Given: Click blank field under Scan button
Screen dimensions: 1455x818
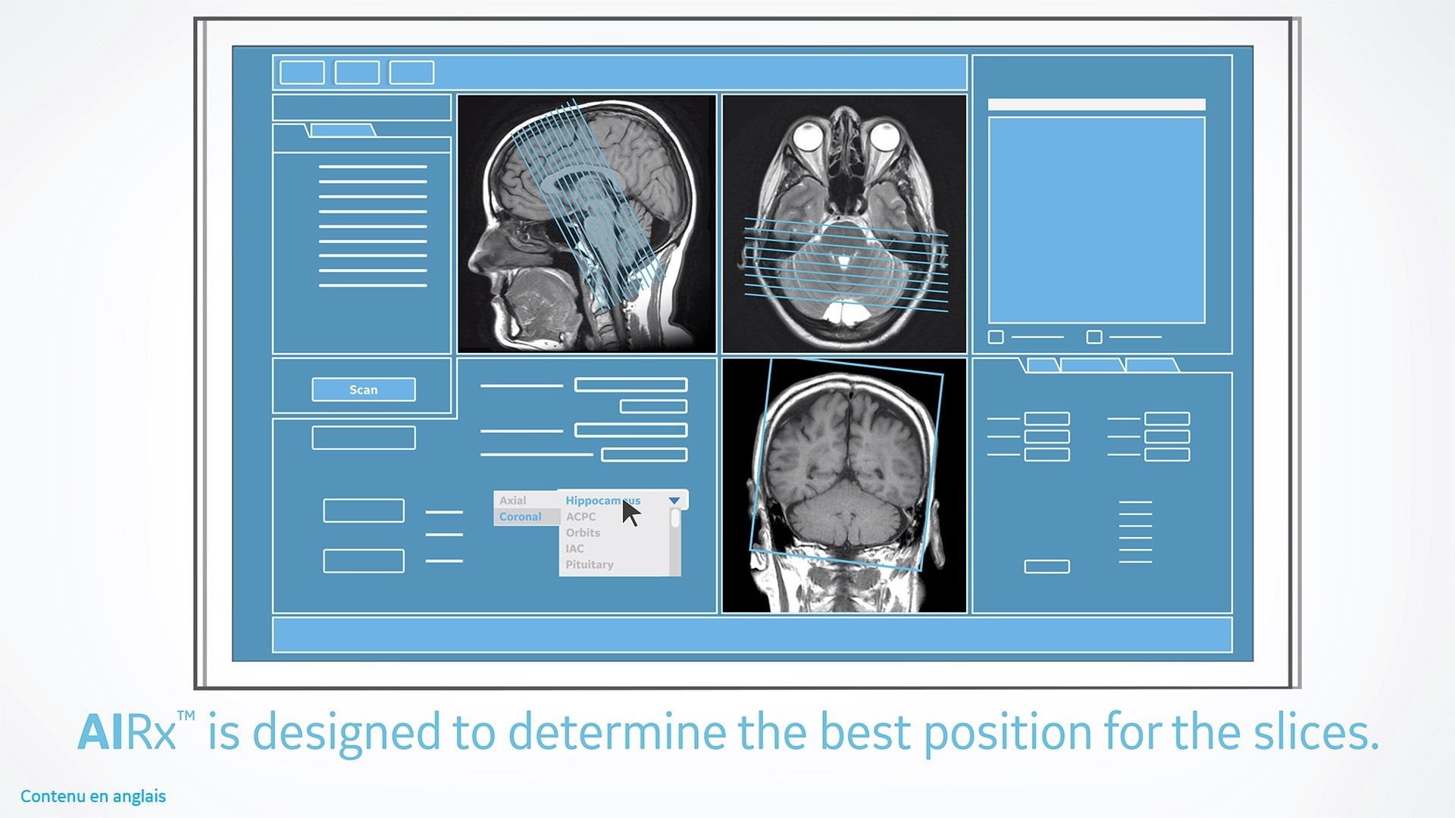Looking at the screenshot, I should pos(363,438).
